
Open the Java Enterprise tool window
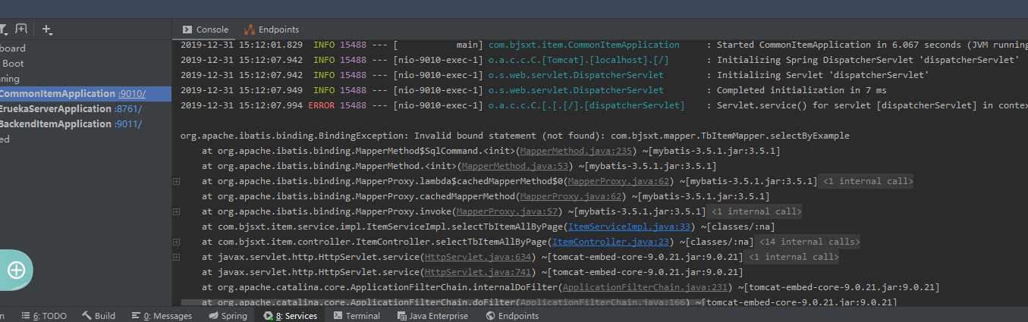pos(432,316)
